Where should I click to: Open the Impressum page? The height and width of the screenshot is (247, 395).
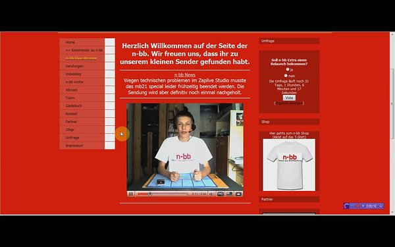[82, 146]
